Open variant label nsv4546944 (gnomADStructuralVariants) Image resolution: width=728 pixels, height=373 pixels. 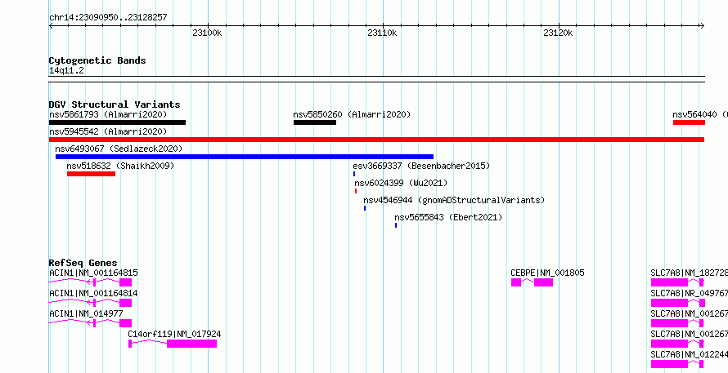click(454, 200)
